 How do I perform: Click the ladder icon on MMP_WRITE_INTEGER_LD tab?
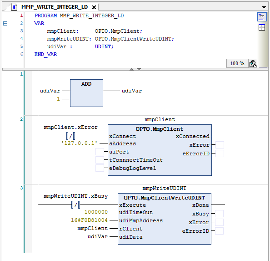point(14,7)
